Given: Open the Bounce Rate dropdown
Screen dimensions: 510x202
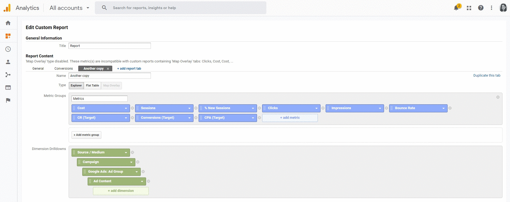Looking at the screenshot, I should tap(444, 108).
